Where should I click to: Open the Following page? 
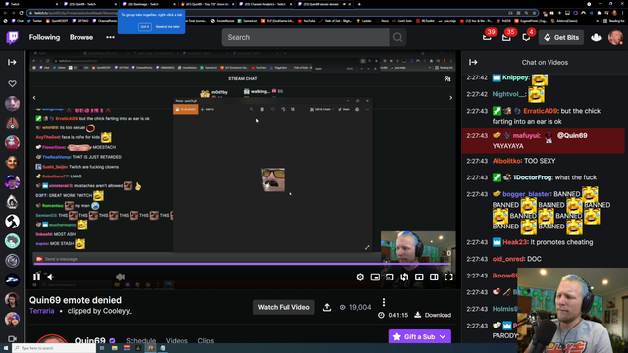(44, 37)
